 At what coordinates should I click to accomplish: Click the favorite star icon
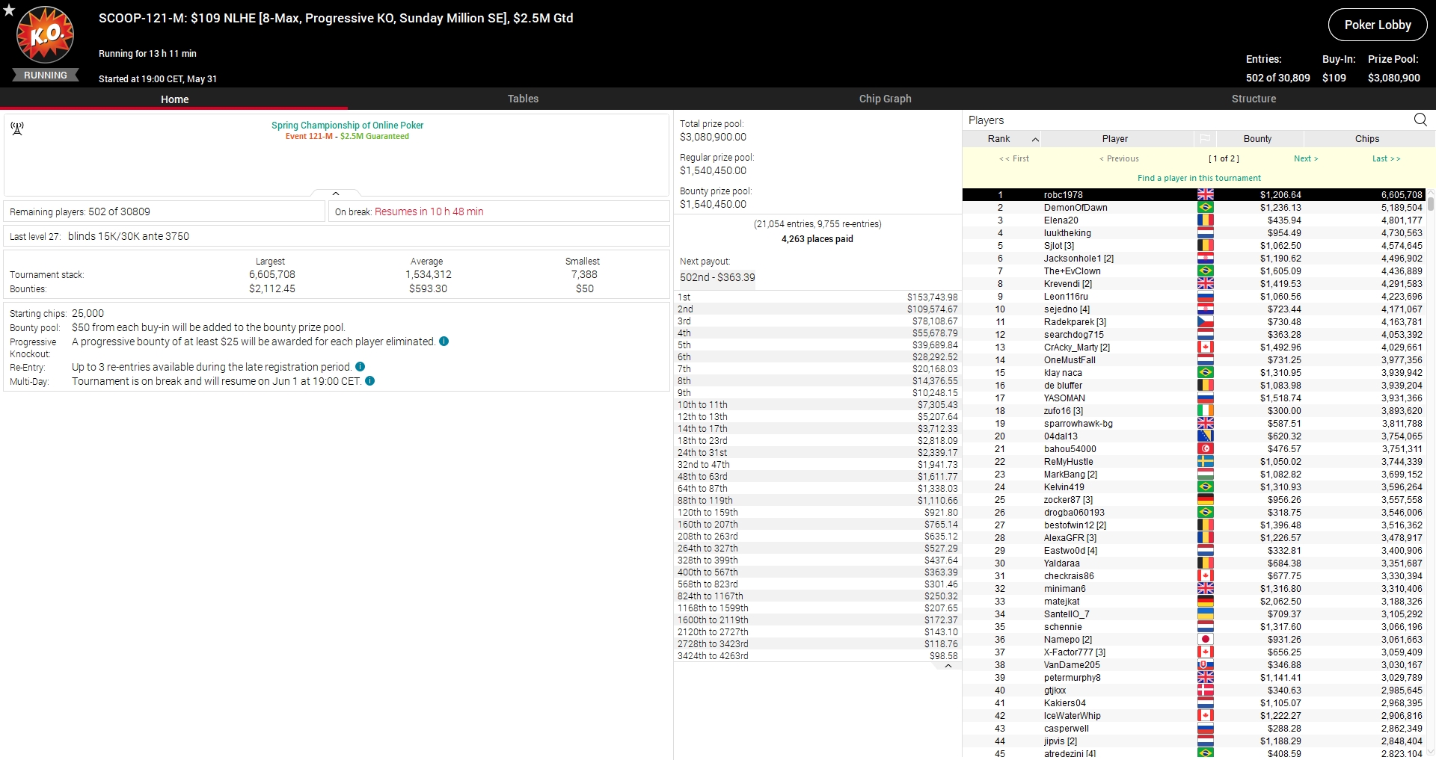click(9, 10)
